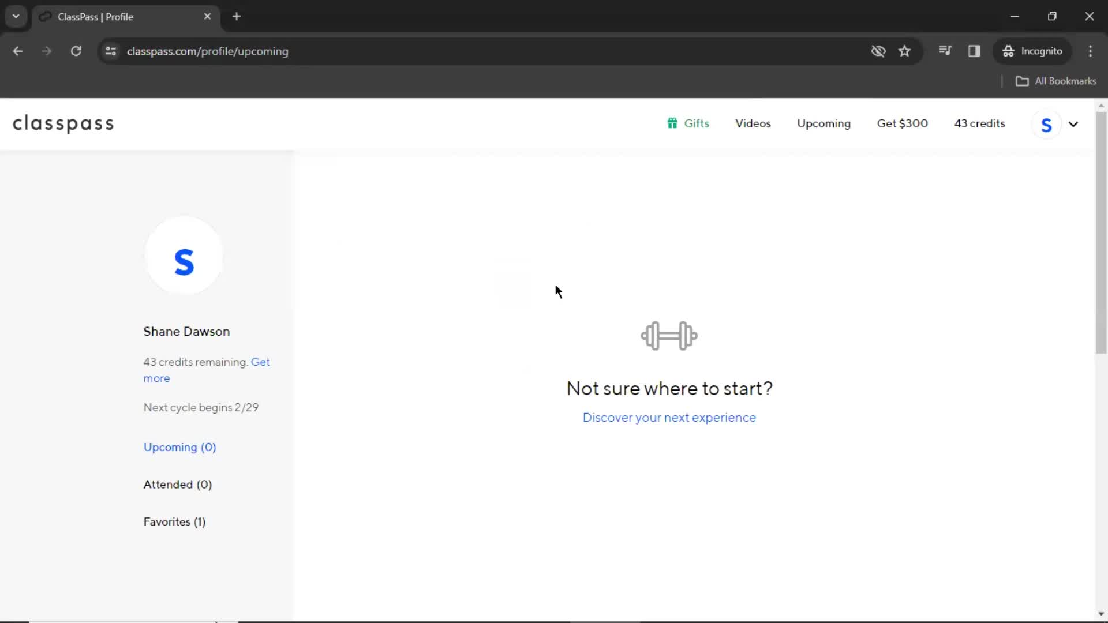Click the page vertical scrollbar thumb
Screen dimensions: 1108x623
pos(1101,232)
